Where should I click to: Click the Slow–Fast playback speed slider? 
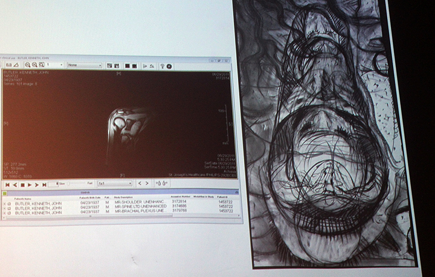[x=76, y=183]
